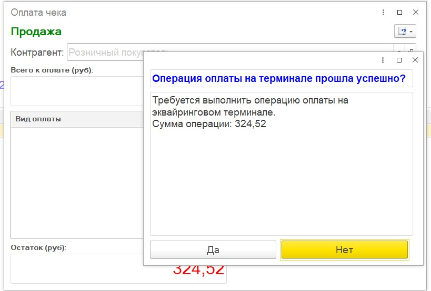
Task: Confirm payment success with Да button
Action: point(213,250)
